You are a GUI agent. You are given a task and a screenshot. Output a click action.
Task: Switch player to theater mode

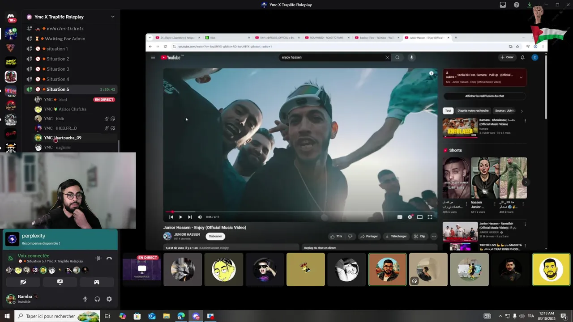pyautogui.click(x=420, y=217)
